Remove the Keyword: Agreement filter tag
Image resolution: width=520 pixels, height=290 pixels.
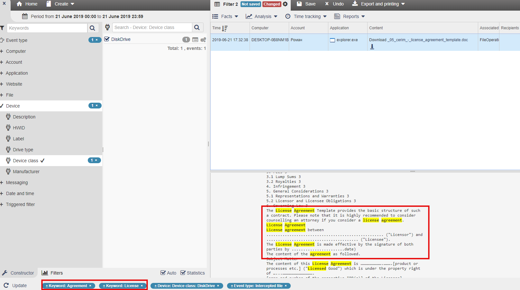[x=90, y=286]
